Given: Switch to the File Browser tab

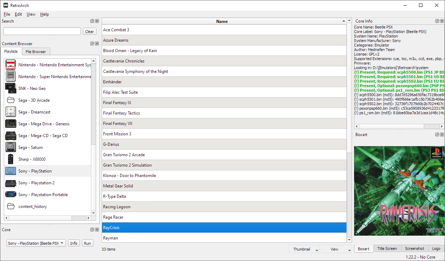Looking at the screenshot, I should 36,52.
